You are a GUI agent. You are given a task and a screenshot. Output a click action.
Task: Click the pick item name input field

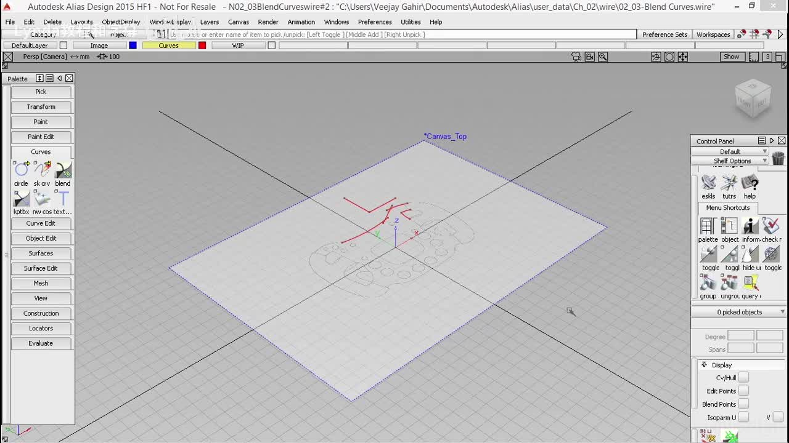click(x=402, y=34)
